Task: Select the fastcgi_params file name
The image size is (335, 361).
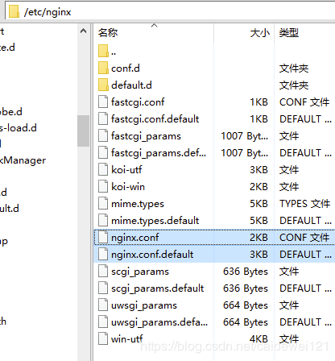Action: click(x=146, y=136)
